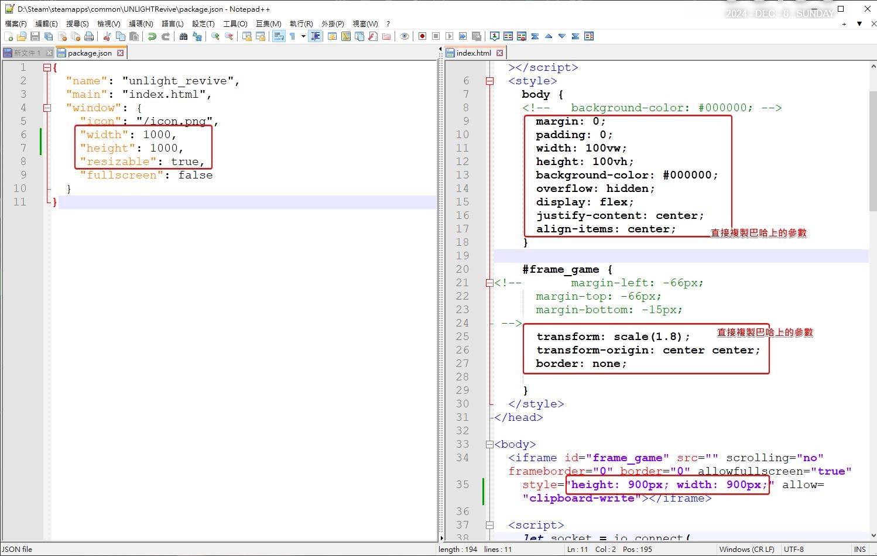
Task: Click the right pane vertical scrollbar thumb
Action: tap(872, 151)
